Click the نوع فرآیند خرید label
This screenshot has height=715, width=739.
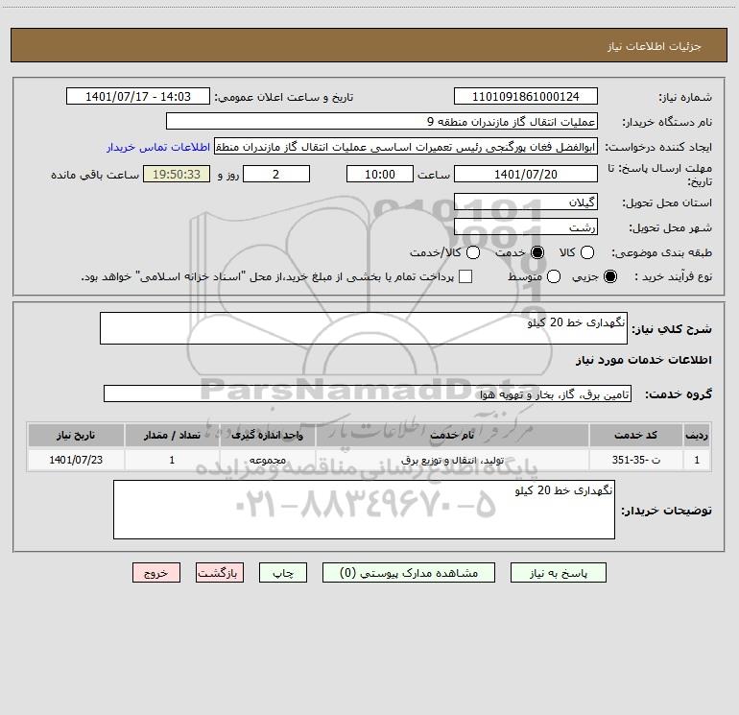(673, 276)
